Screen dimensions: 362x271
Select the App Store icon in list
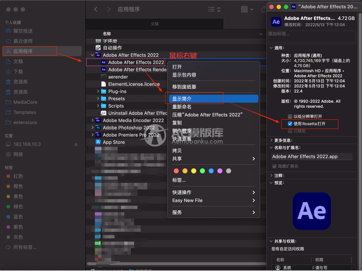(98, 142)
